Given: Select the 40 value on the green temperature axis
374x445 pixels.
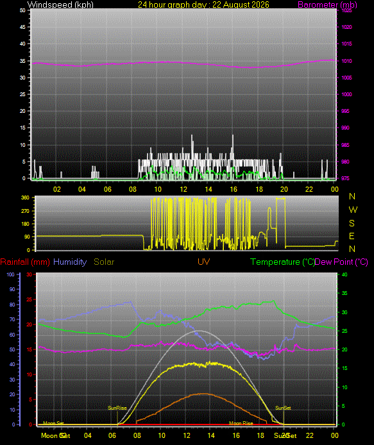Looking at the screenshot, I should click(344, 274).
